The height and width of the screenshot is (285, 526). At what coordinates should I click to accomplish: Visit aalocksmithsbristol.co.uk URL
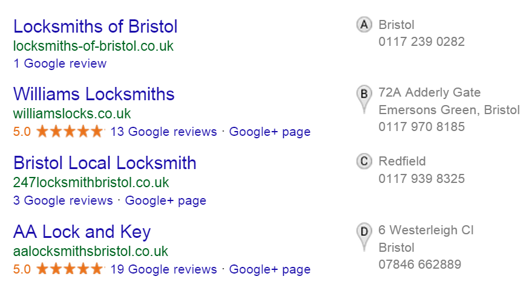coord(91,252)
